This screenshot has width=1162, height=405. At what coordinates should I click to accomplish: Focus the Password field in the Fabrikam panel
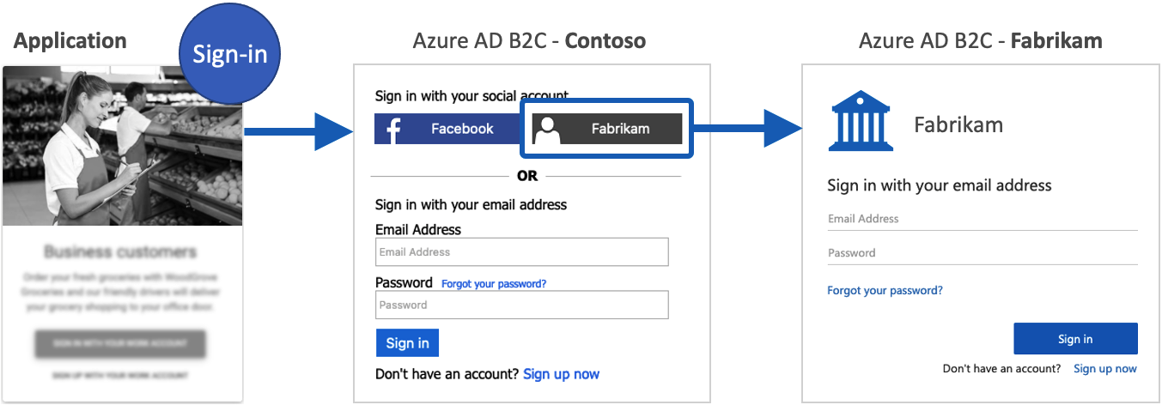(x=982, y=254)
